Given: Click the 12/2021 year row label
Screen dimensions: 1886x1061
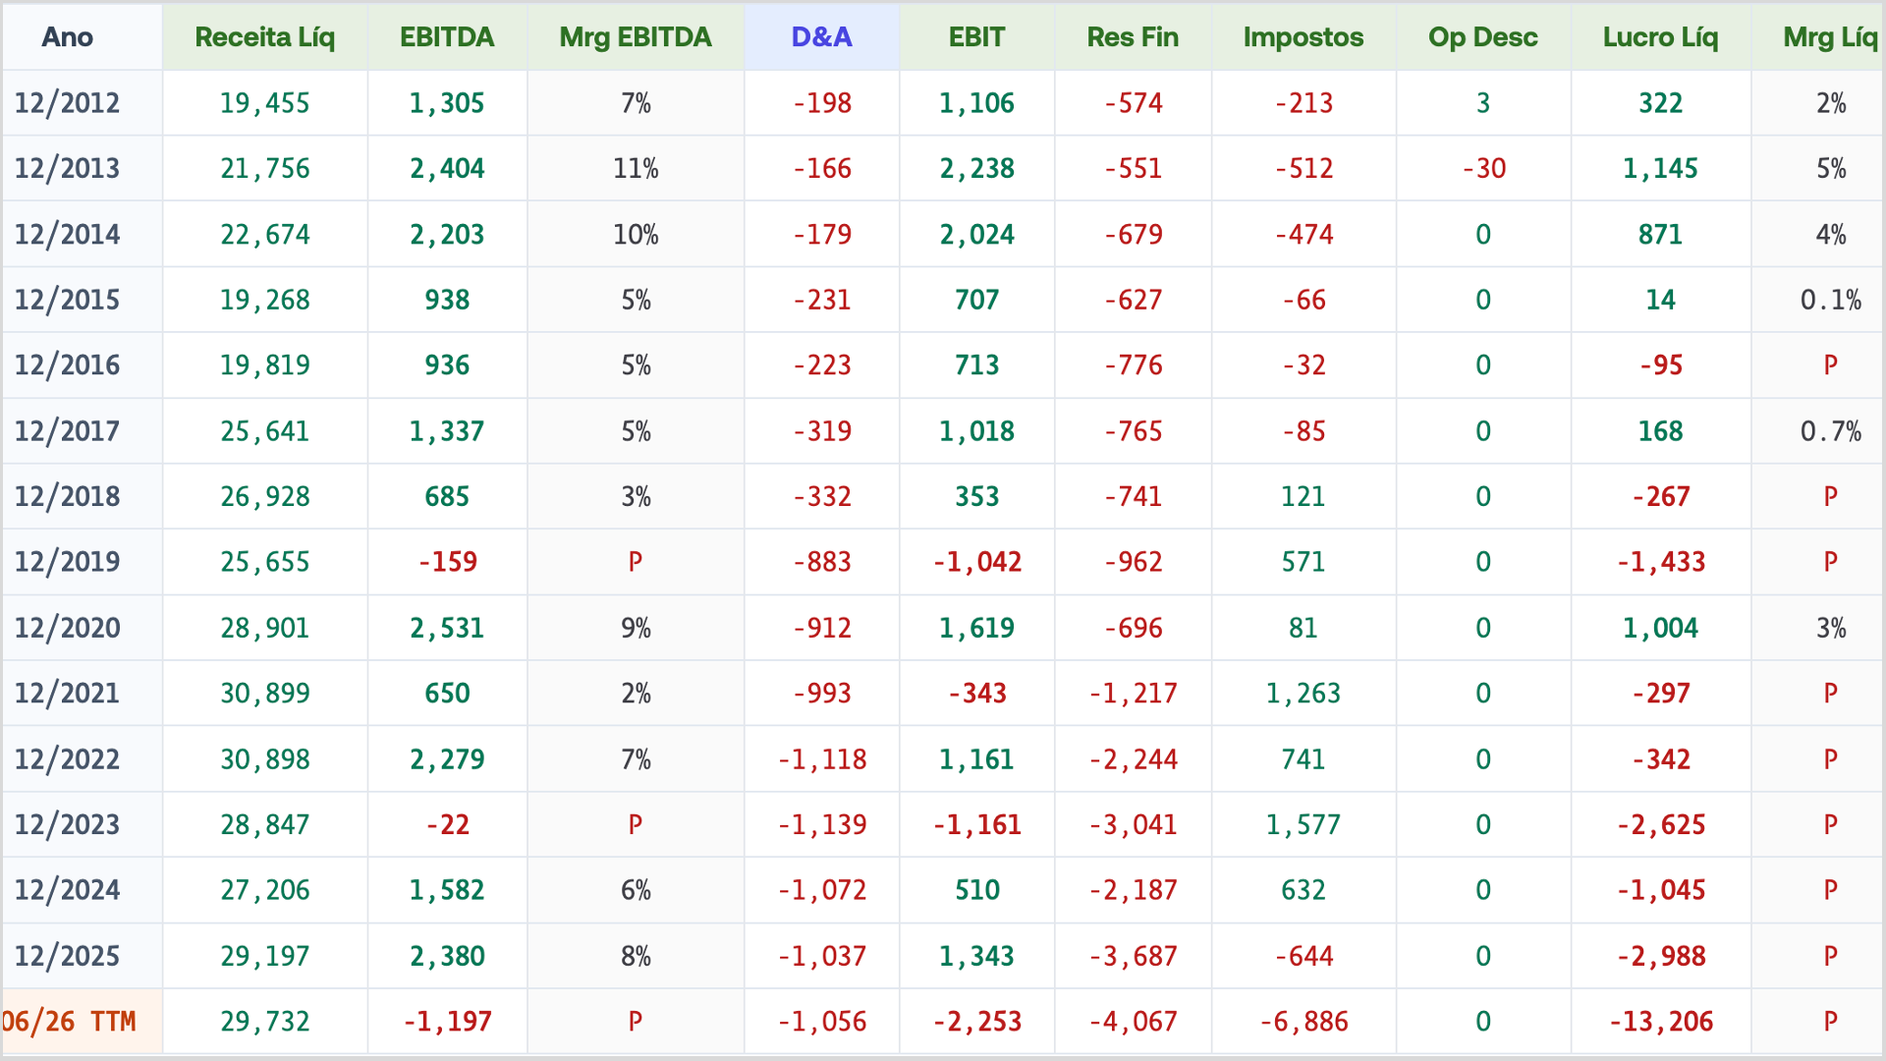Looking at the screenshot, I should [67, 694].
